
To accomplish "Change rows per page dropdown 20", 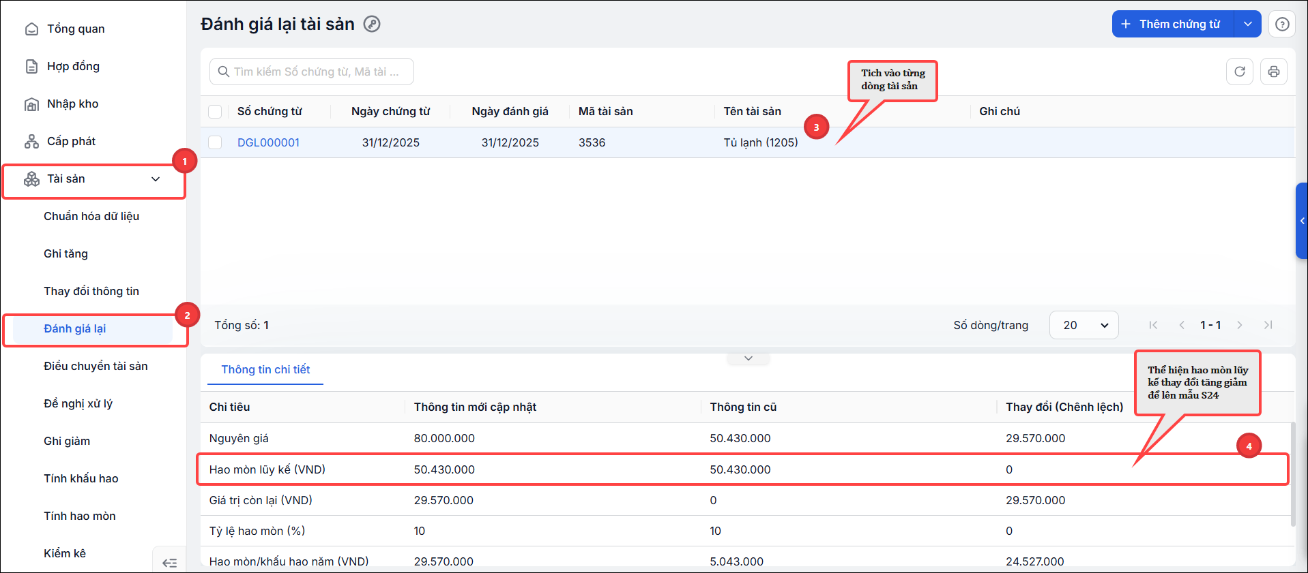I will click(x=1084, y=325).
